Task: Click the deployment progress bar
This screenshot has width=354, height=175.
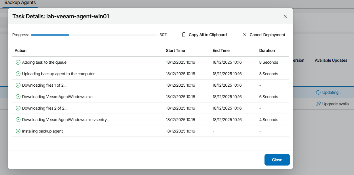Action: coord(94,35)
